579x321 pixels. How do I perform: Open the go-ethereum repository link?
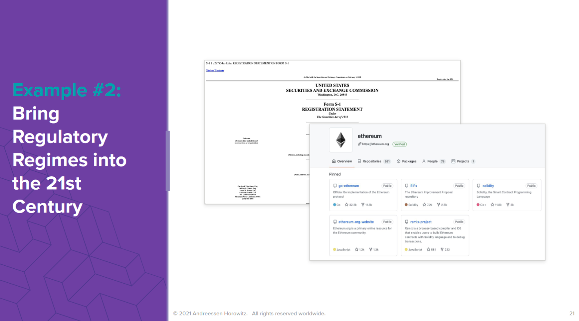point(348,186)
